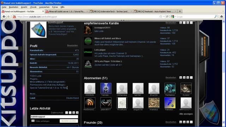Click the YouTube site identity icon in address bar
Viewport: 226px width, 127px height.
[14, 17]
